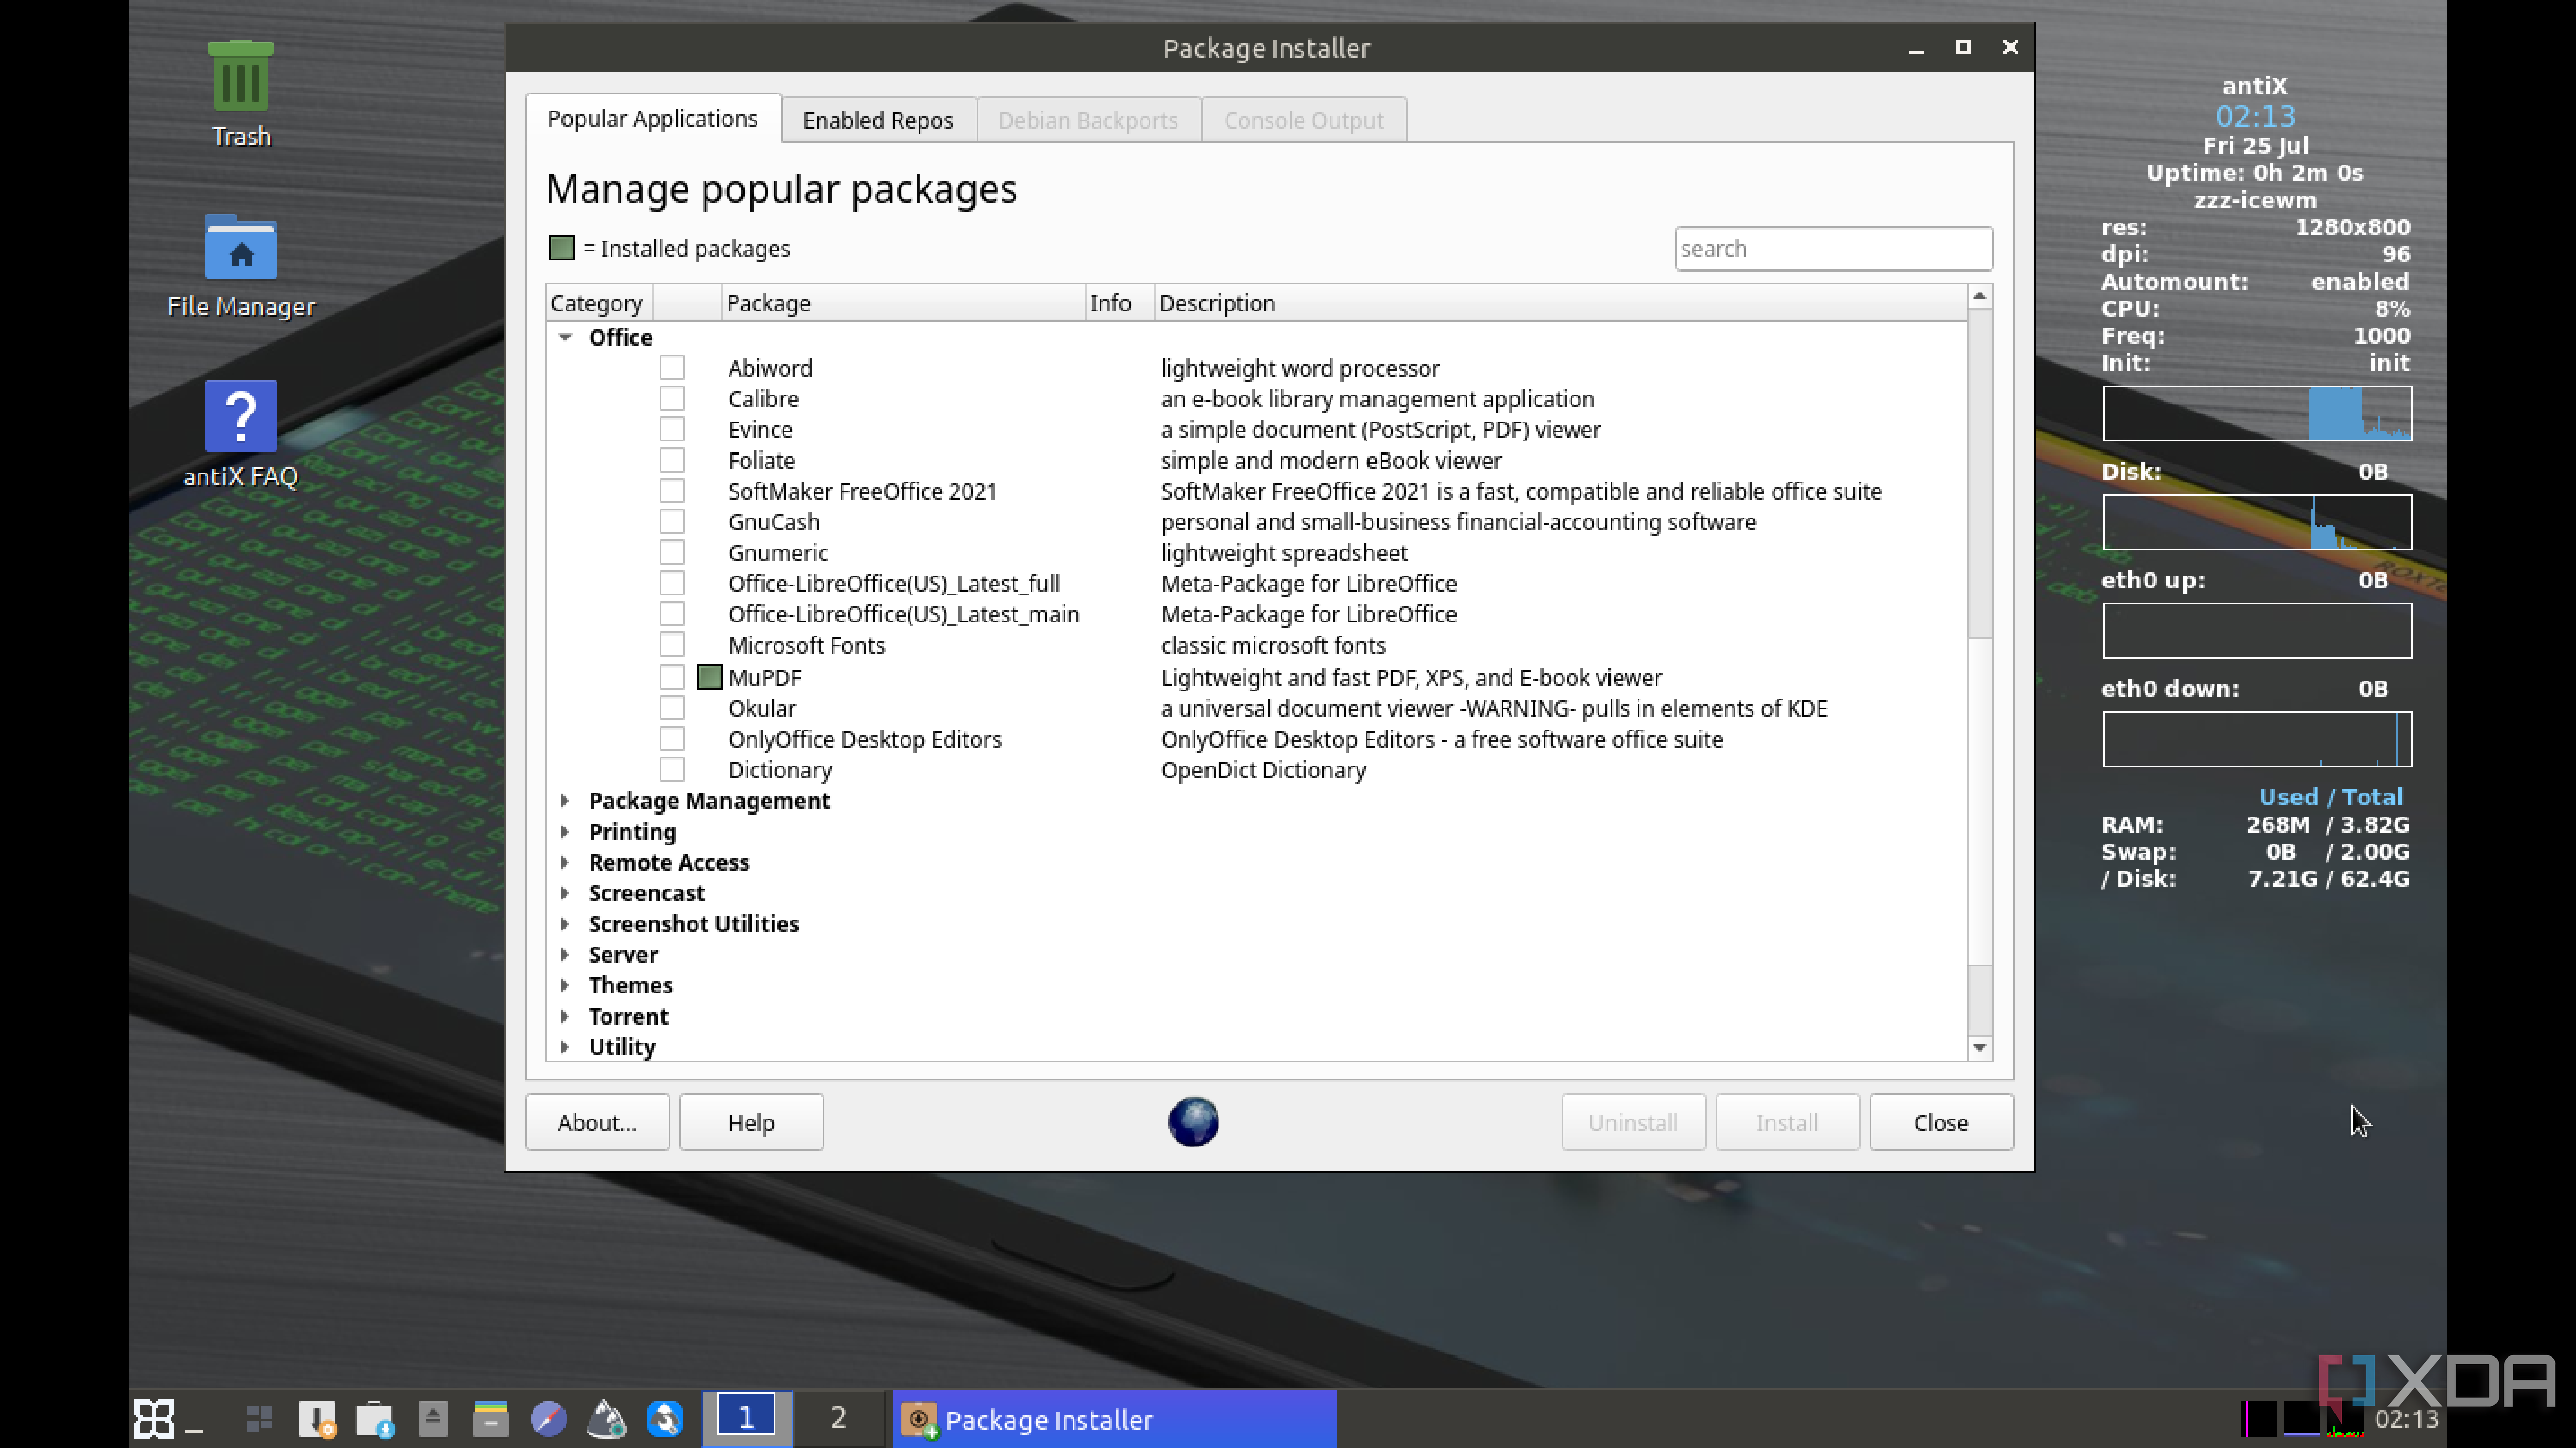
Task: Expand the Screencast category
Action: point(565,893)
